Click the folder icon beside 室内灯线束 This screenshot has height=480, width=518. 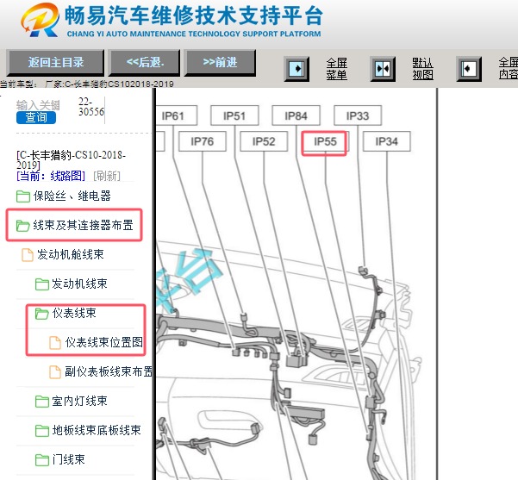(x=42, y=402)
